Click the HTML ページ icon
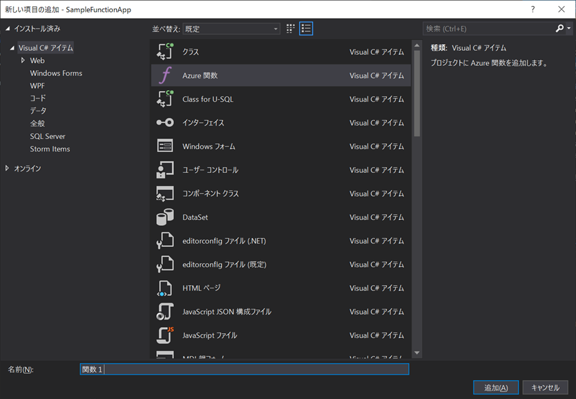Image resolution: width=576 pixels, height=399 pixels. click(164, 288)
